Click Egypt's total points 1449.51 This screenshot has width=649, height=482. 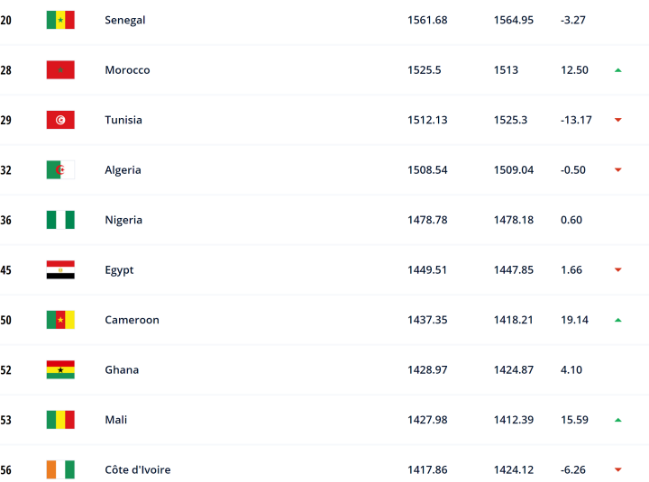(x=427, y=270)
